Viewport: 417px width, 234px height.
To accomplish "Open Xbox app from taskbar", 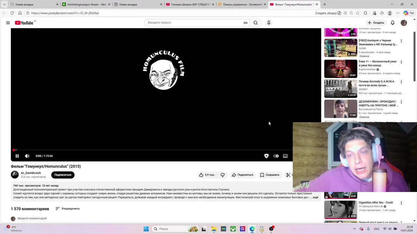I will click(233, 229).
